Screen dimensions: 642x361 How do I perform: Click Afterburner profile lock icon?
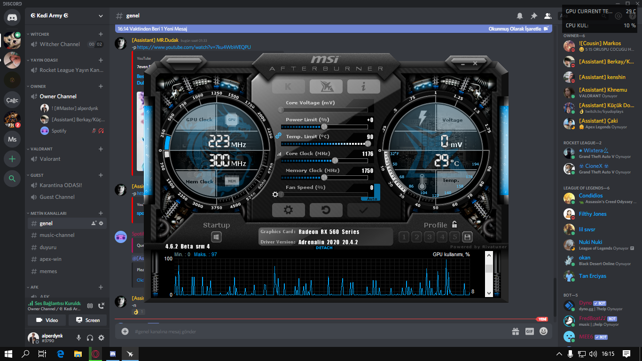coord(454,225)
